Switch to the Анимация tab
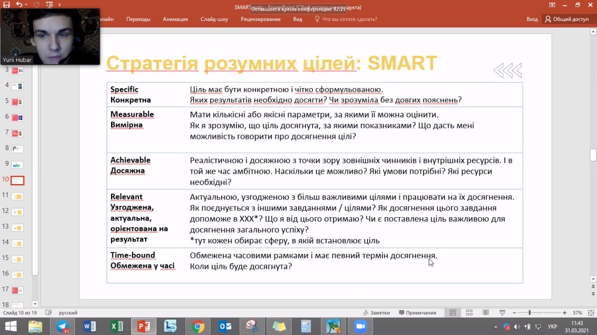 [x=175, y=19]
